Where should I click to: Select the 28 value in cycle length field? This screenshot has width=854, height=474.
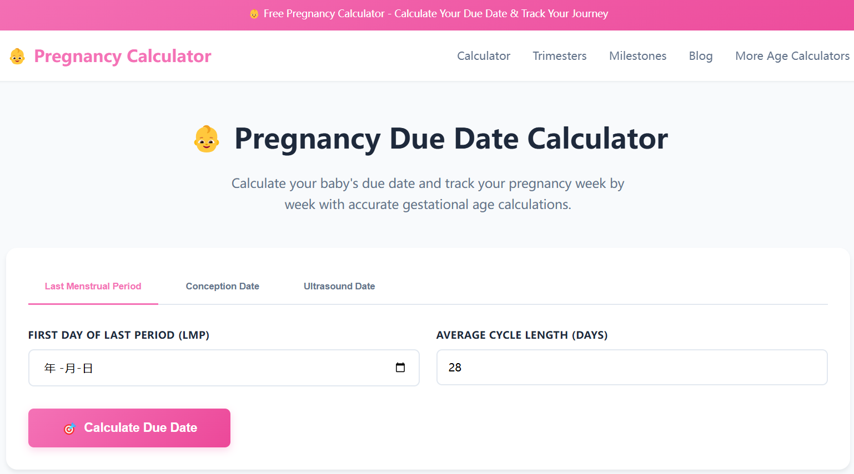click(454, 367)
